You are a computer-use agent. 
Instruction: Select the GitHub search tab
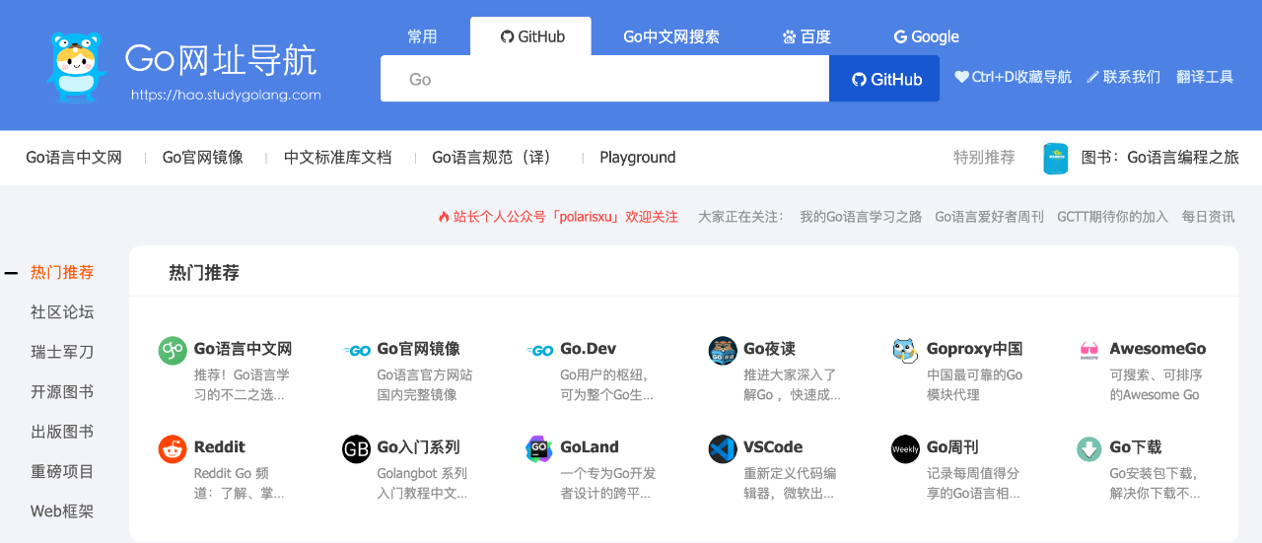(x=530, y=36)
